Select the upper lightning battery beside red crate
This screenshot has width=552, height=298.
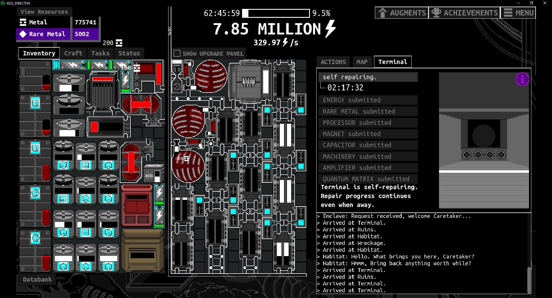pos(159,194)
